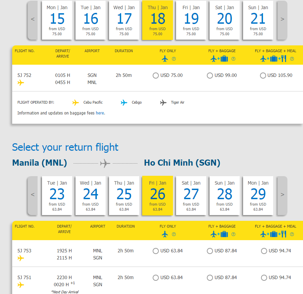This screenshot has width=303, height=294.
Task: Click the Tiger Air gray plane legend icon
Action: tap(164, 102)
